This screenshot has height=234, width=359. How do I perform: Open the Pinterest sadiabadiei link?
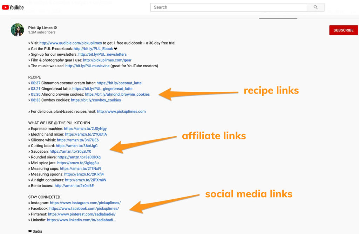(82, 214)
